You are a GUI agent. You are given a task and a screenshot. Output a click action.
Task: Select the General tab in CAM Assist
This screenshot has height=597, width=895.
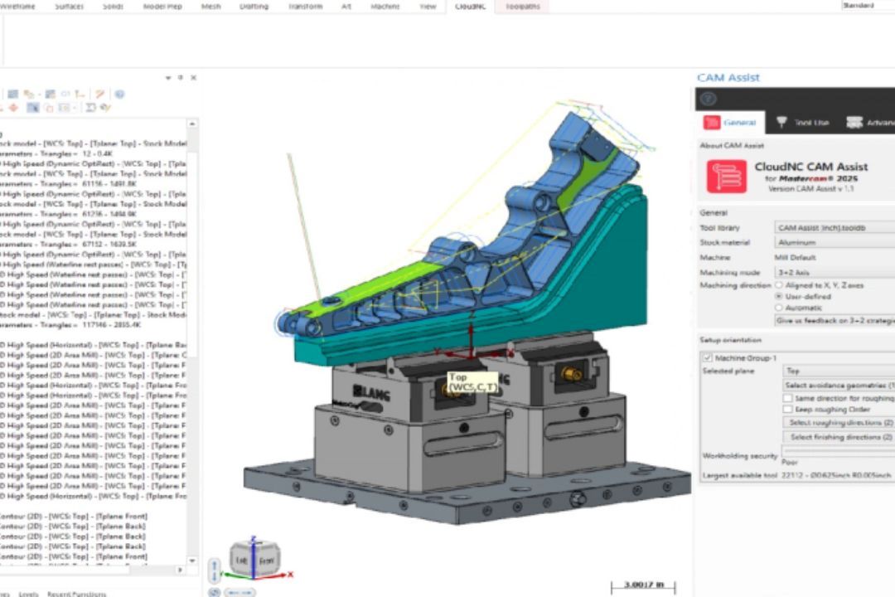[731, 122]
